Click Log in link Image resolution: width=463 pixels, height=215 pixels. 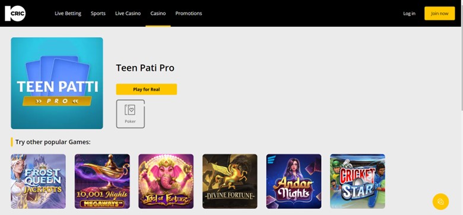coord(409,14)
